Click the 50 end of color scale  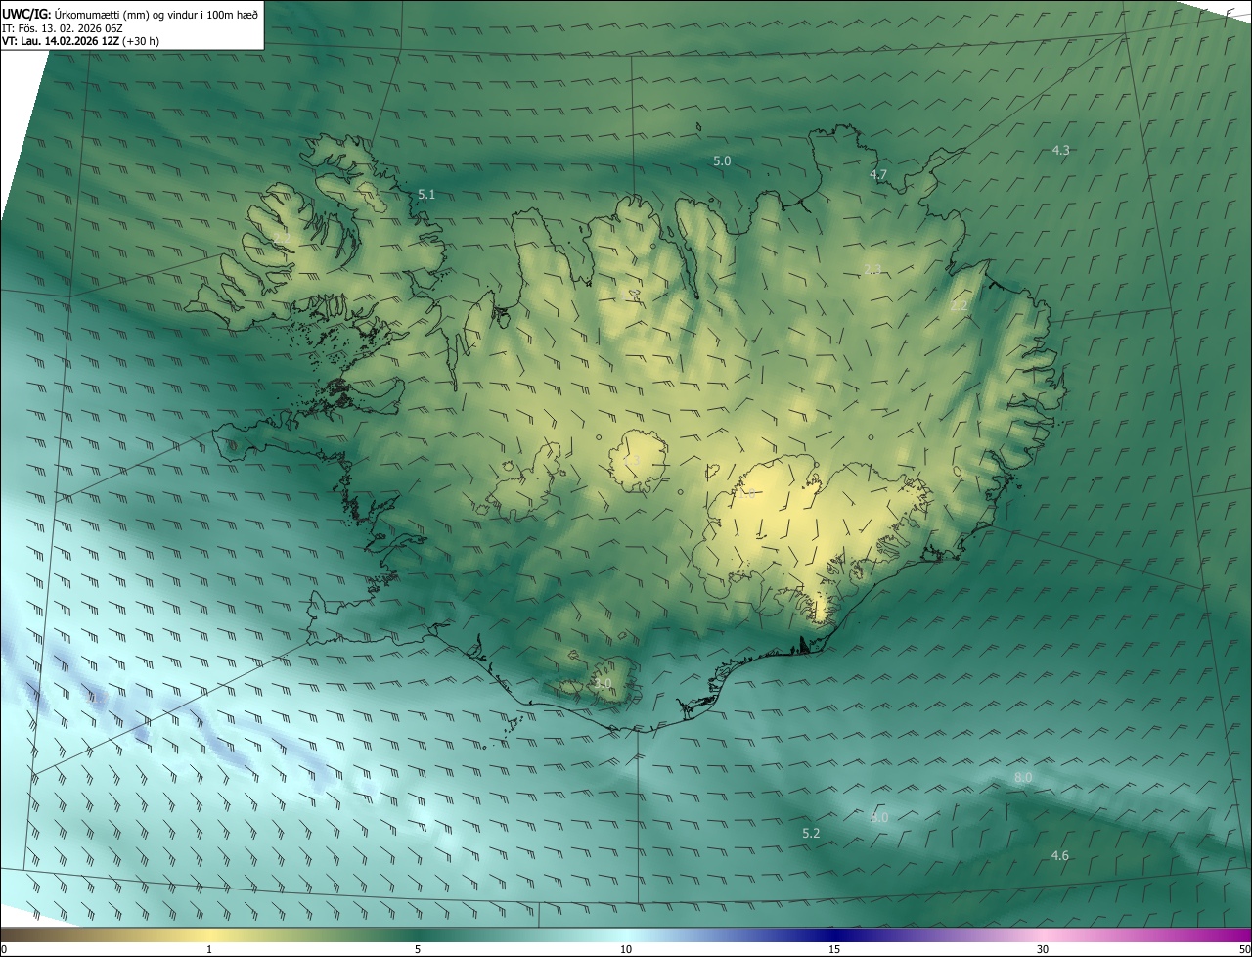pos(1244,949)
